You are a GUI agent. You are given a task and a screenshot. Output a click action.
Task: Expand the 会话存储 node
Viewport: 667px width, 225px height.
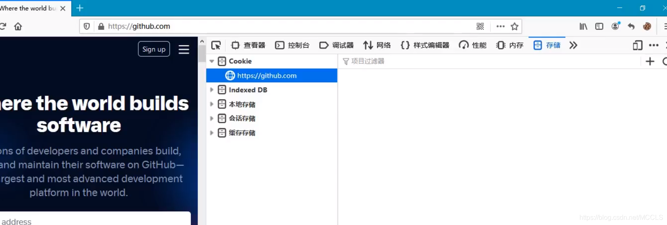pos(212,118)
